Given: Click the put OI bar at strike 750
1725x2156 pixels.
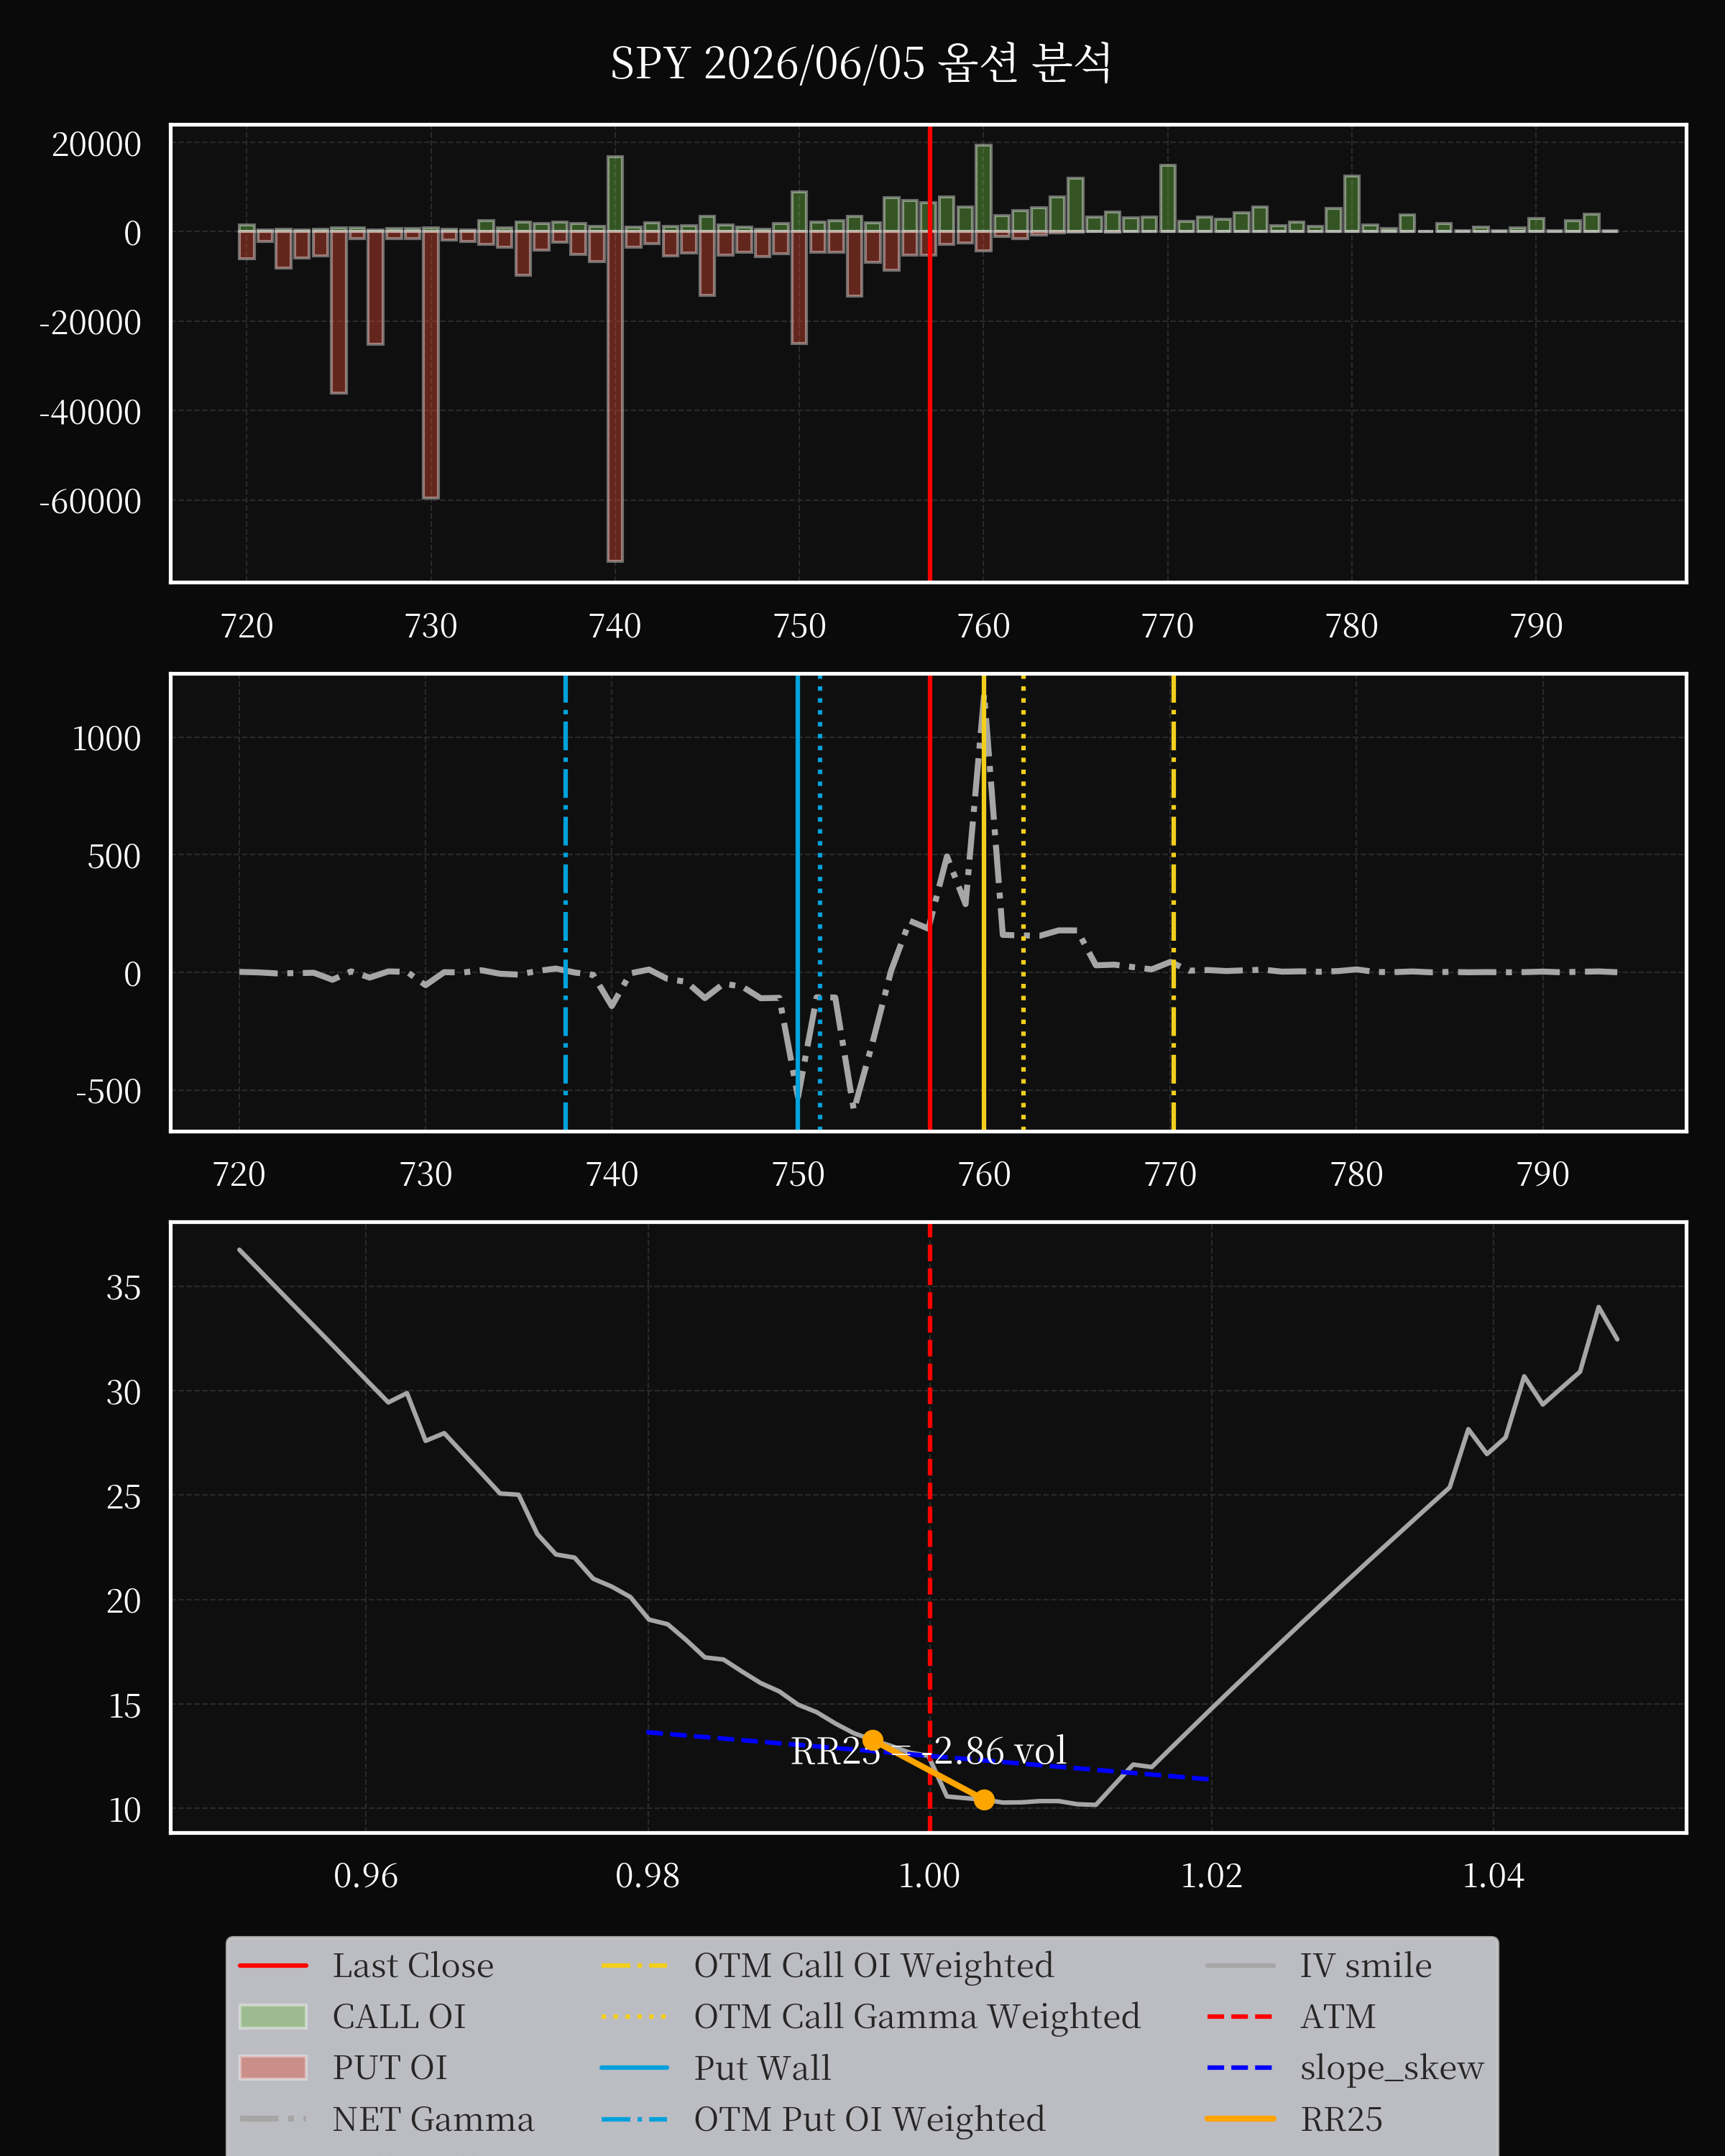Looking at the screenshot, I should tap(799, 288).
